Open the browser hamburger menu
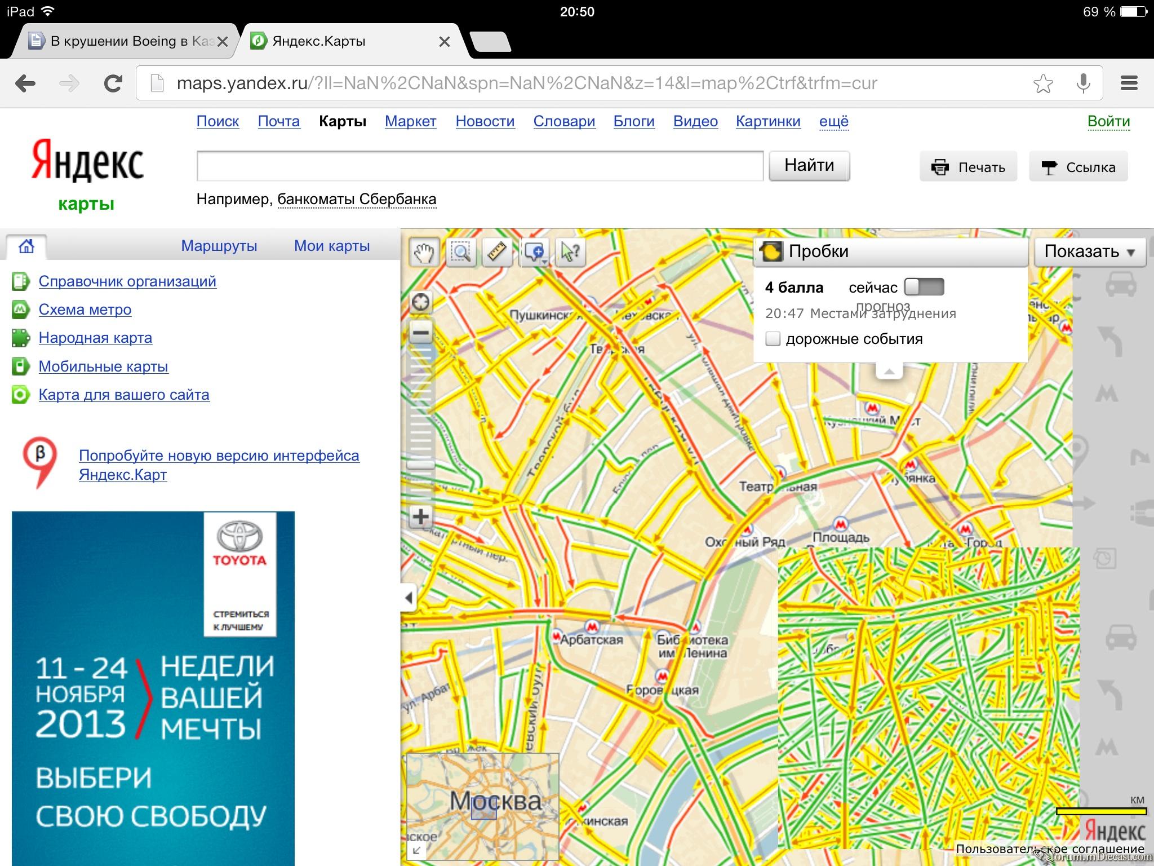This screenshot has height=866, width=1154. (x=1129, y=83)
